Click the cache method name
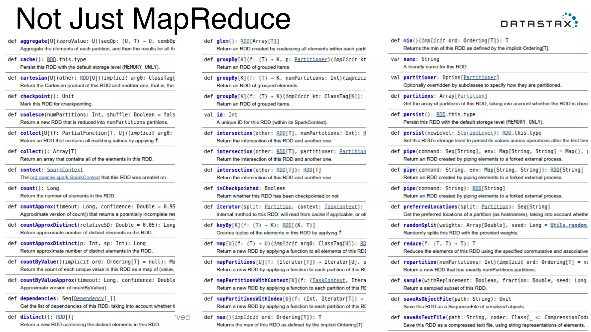 [28, 59]
